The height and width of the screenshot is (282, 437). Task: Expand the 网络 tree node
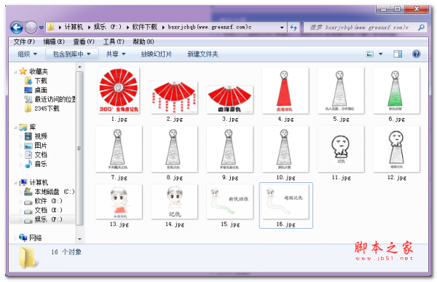pos(15,238)
